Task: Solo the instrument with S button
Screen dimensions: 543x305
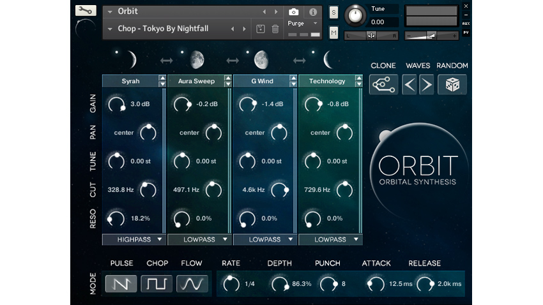Action: 333,13
